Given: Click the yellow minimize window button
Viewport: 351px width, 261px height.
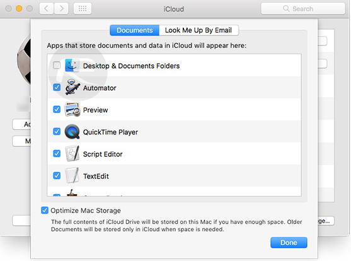Looking at the screenshot, I should 19,9.
